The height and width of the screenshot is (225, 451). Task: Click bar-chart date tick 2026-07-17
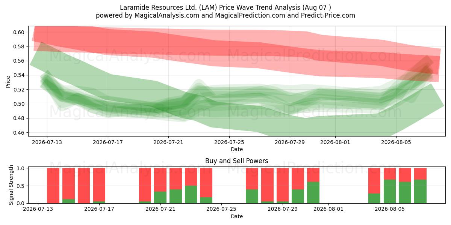pos(99,209)
